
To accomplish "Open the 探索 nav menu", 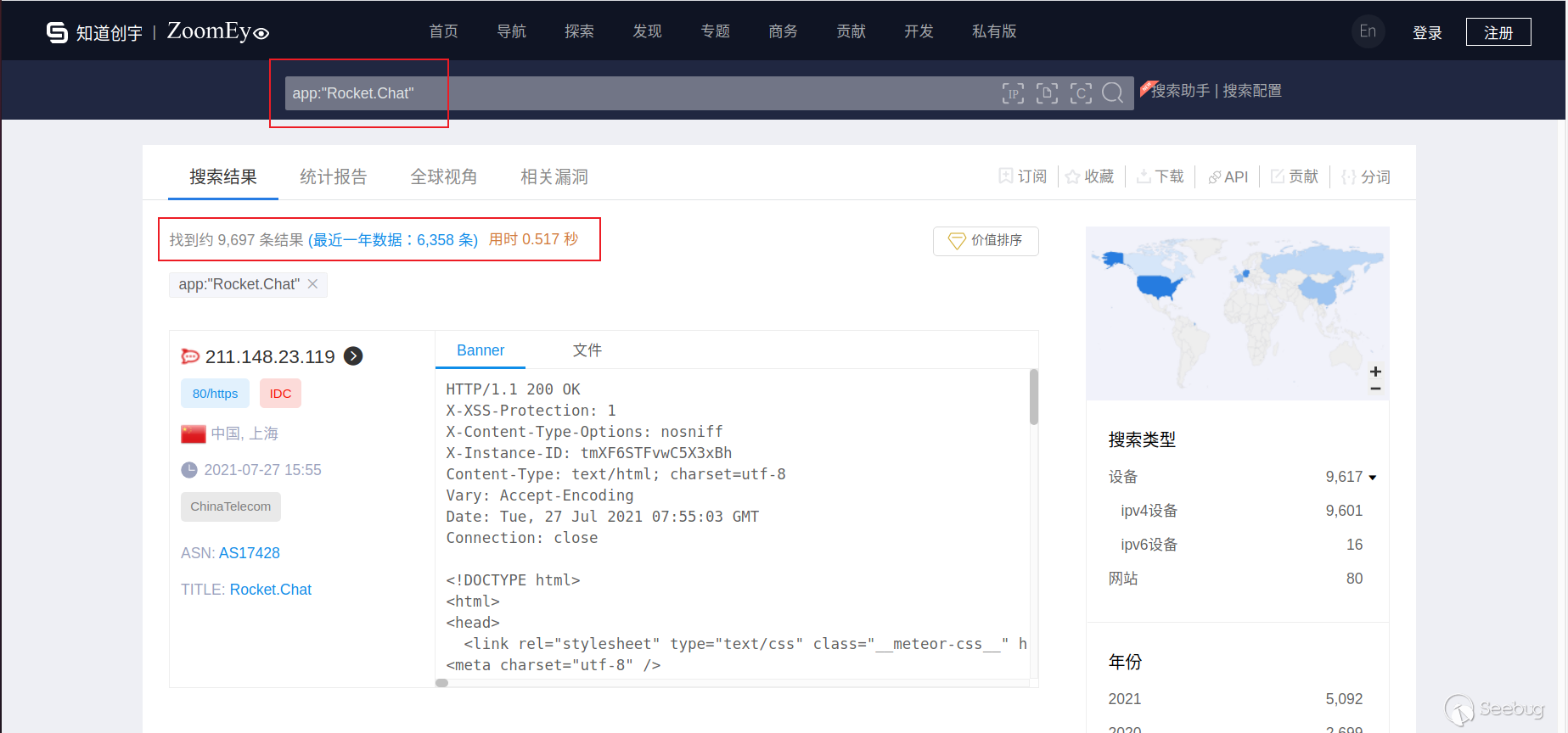I will click(x=579, y=31).
